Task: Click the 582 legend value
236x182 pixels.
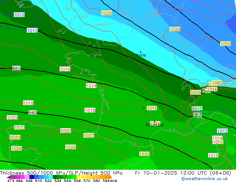Action: point(96,181)
